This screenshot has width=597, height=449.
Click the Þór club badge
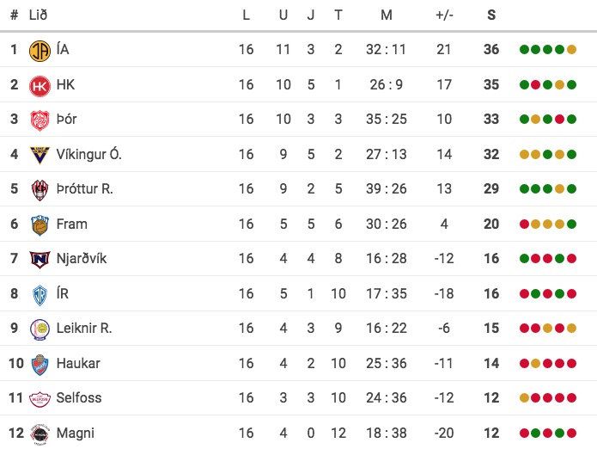(x=40, y=120)
